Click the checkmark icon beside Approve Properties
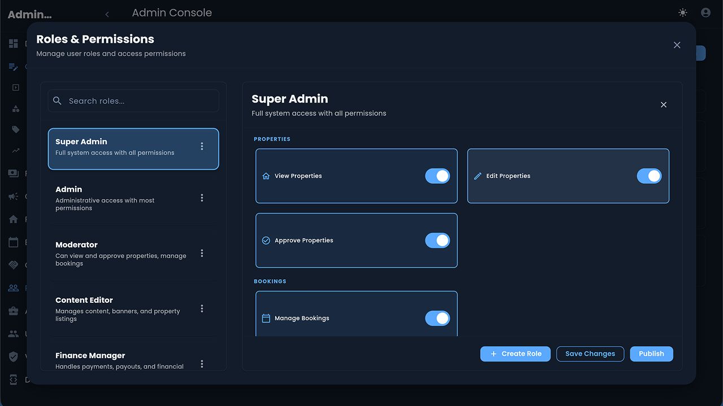Image resolution: width=723 pixels, height=406 pixels. click(266, 240)
